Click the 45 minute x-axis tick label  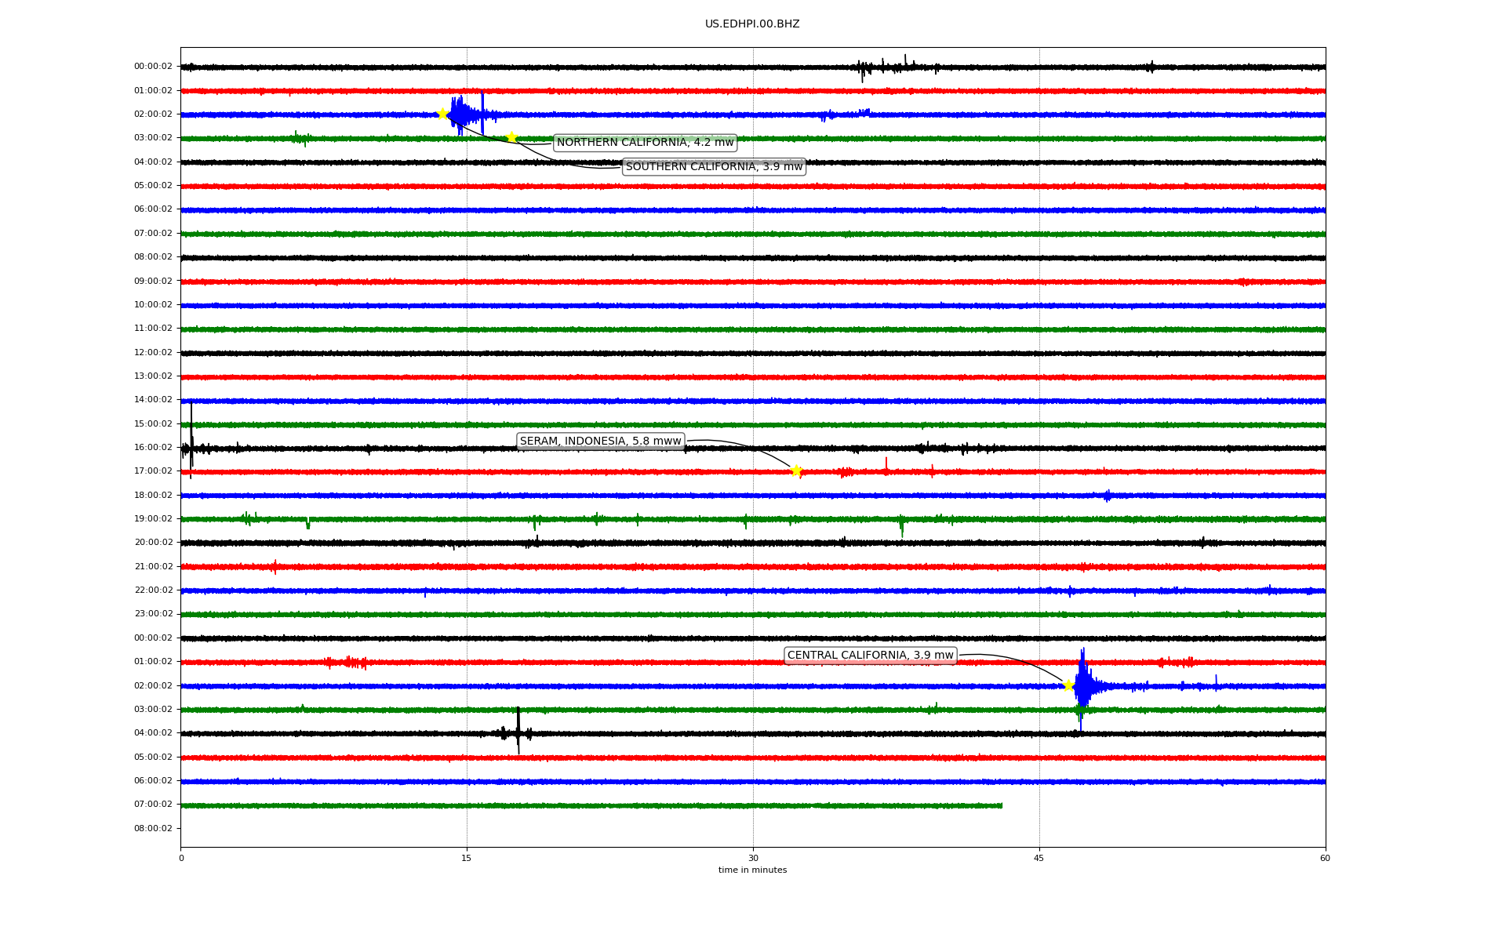[1039, 858]
